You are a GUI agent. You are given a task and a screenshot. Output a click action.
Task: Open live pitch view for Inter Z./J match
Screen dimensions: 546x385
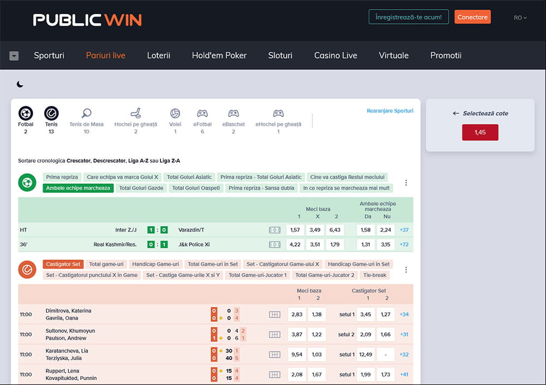[275, 230]
